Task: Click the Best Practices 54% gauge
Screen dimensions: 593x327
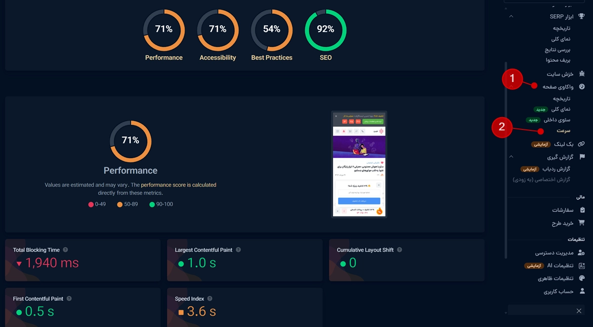Action: tap(272, 30)
